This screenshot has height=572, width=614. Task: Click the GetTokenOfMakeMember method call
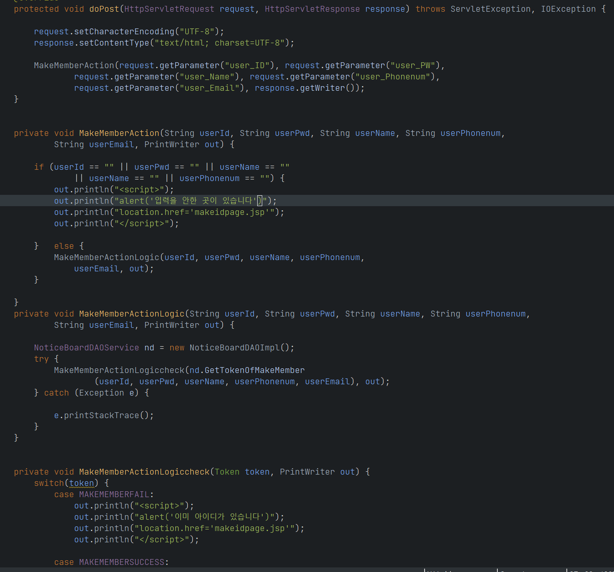coord(255,370)
